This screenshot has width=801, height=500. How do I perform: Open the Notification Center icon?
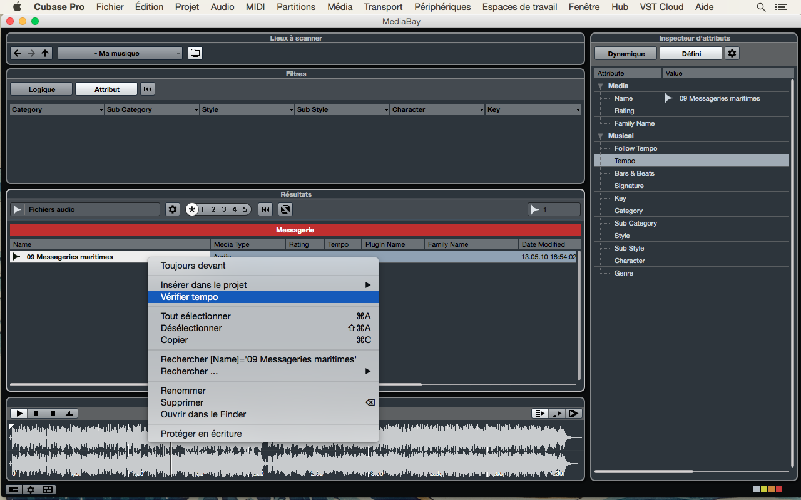point(780,7)
